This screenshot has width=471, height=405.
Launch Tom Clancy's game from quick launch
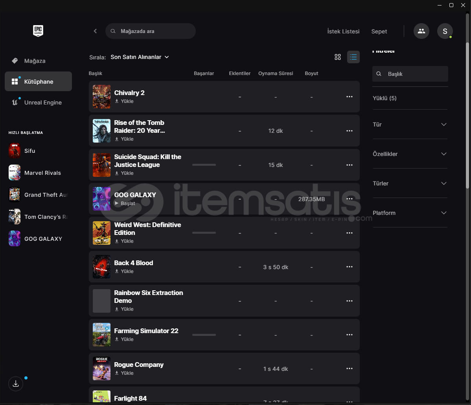(39, 216)
